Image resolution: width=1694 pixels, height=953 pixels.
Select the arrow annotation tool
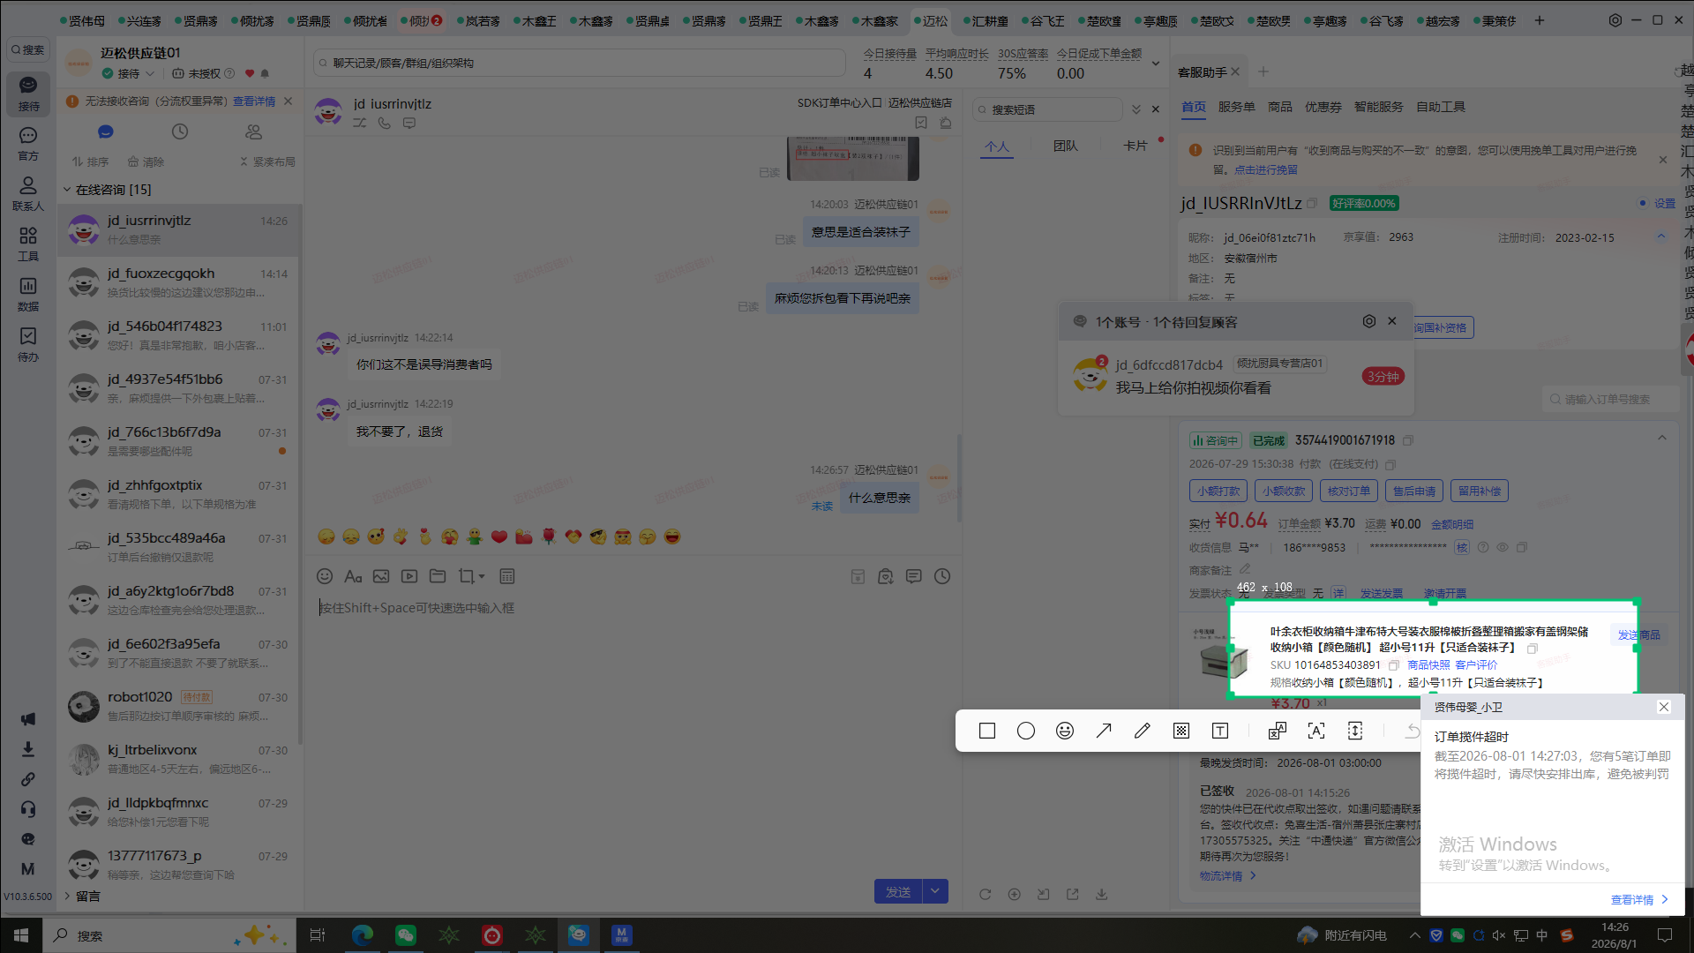(x=1104, y=731)
